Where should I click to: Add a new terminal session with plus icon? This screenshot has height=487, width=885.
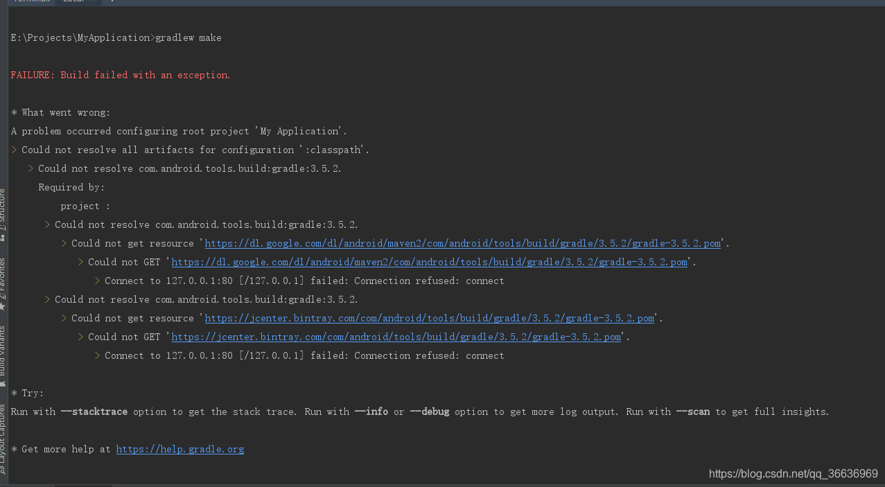click(112, 3)
